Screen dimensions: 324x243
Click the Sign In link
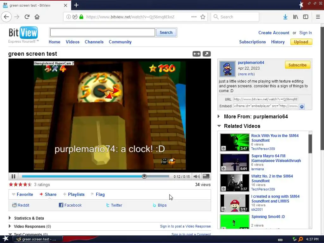tap(306, 33)
